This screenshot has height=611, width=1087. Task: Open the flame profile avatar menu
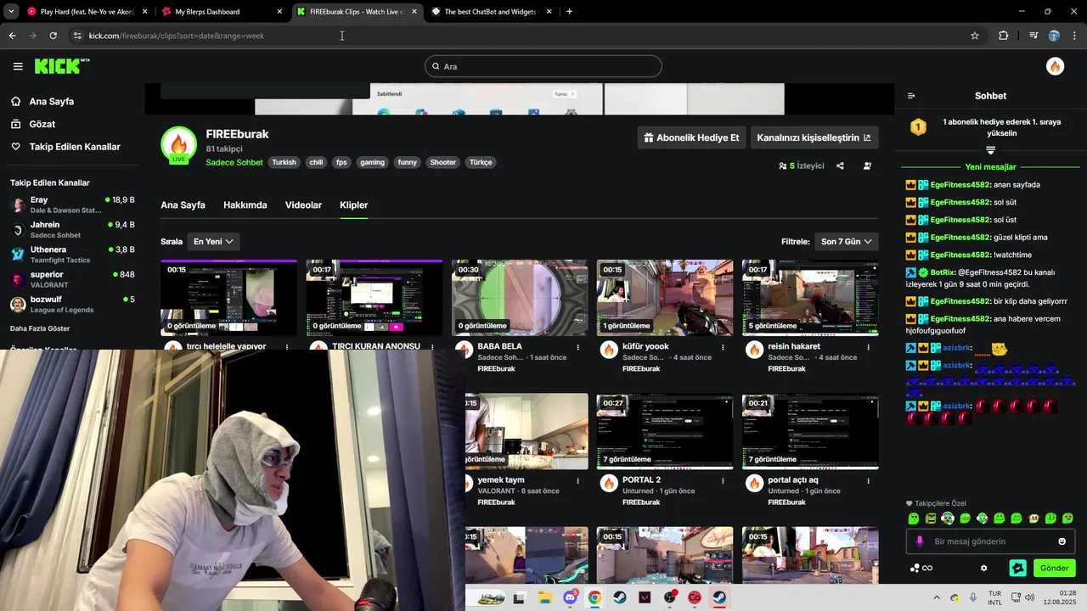pos(1055,66)
